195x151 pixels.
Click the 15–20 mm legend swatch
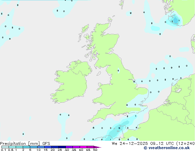[x=48, y=147]
